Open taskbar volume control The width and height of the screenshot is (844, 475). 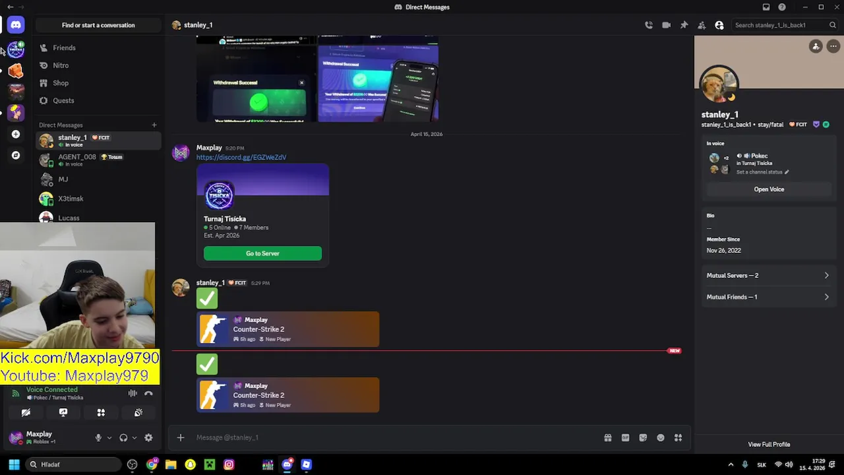coord(789,464)
